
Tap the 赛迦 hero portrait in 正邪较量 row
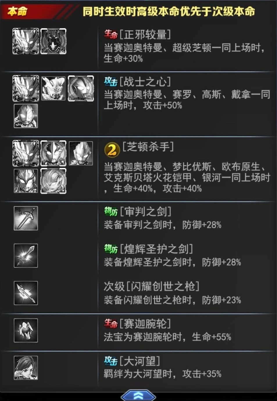(26, 41)
